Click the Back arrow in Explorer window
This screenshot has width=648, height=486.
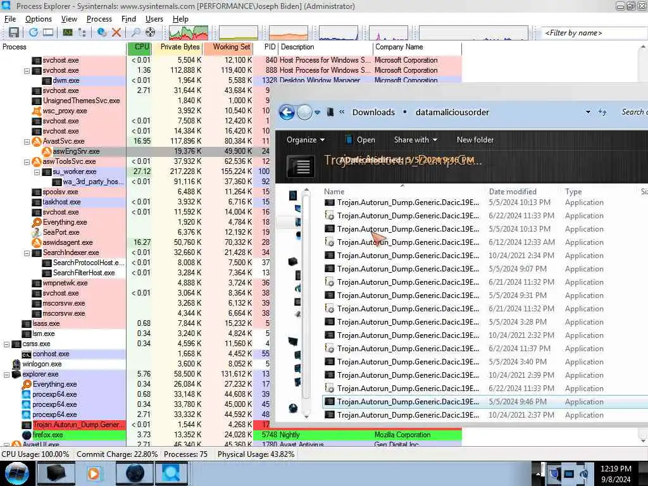[x=287, y=113]
